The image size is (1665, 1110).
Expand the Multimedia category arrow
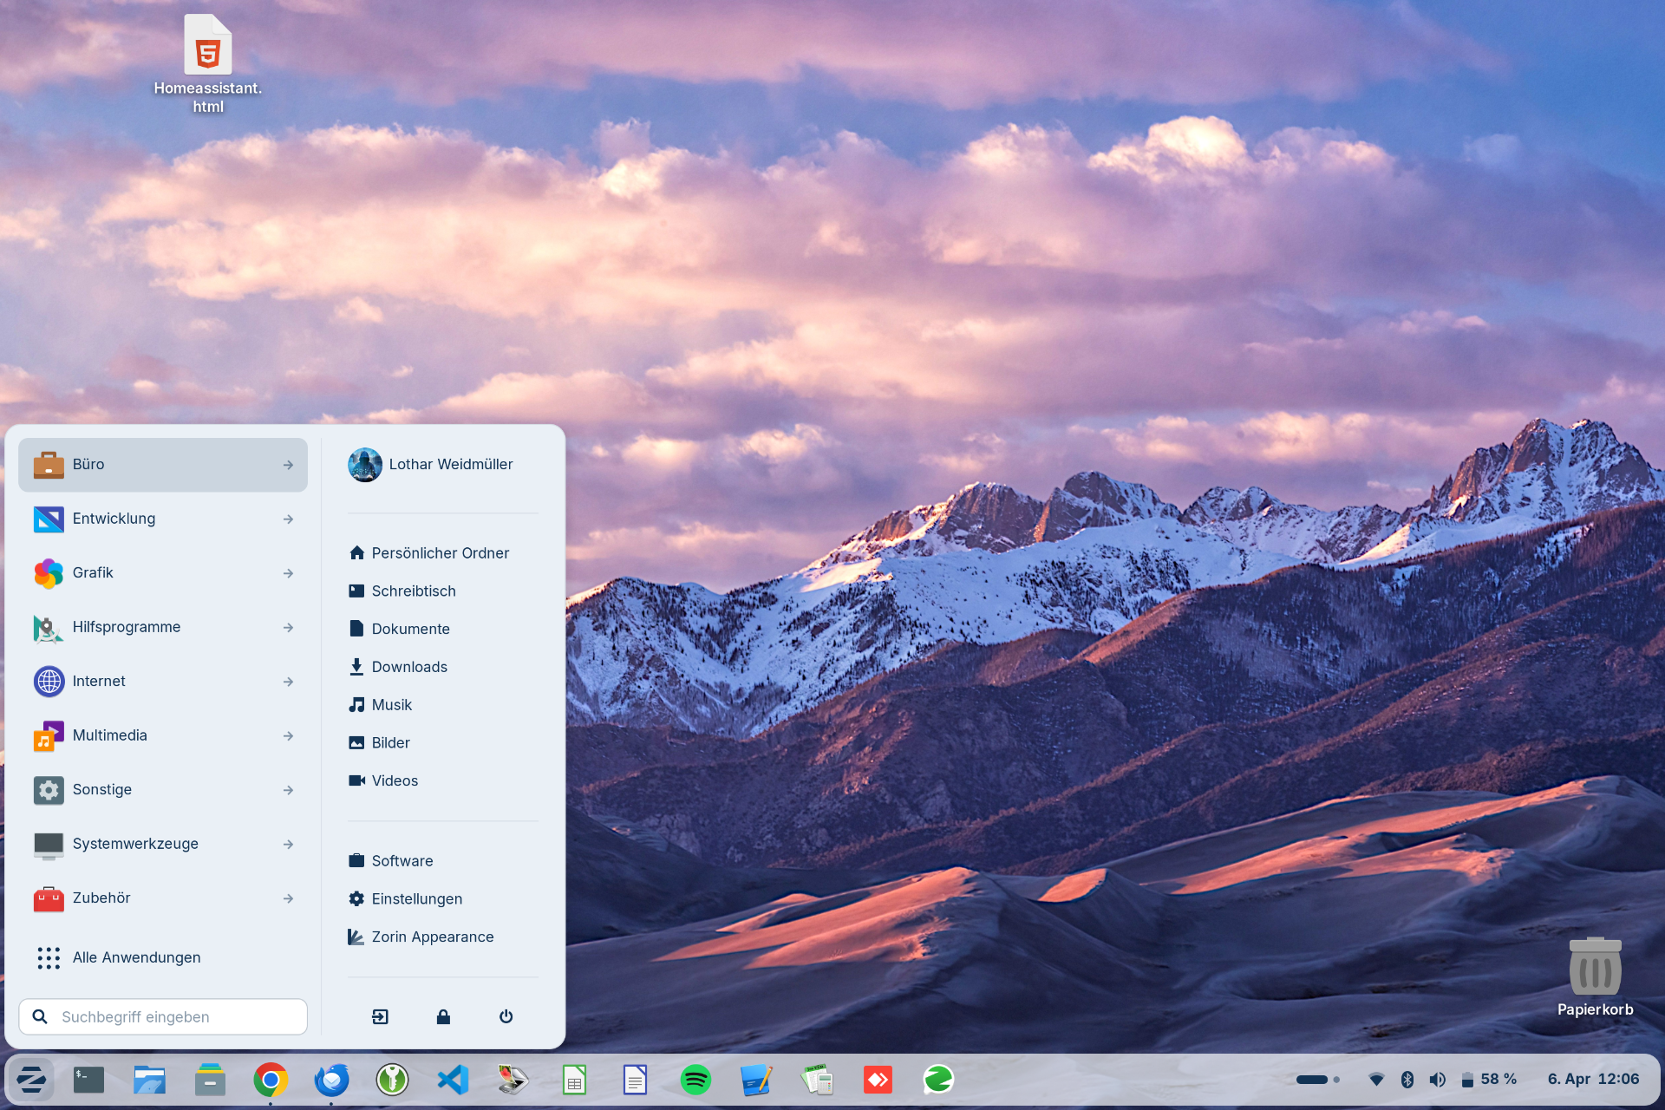coord(288,735)
